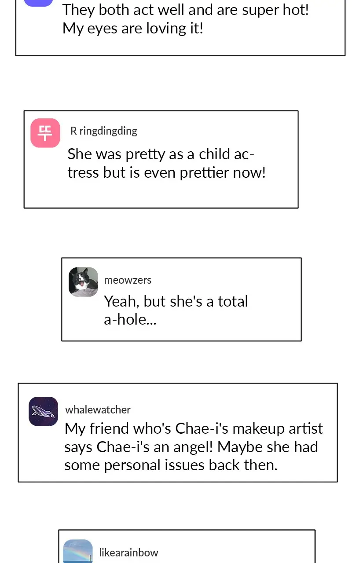This screenshot has width=352, height=563.
Task: Click likearainbow's rainbow avatar
Action: [x=78, y=552]
